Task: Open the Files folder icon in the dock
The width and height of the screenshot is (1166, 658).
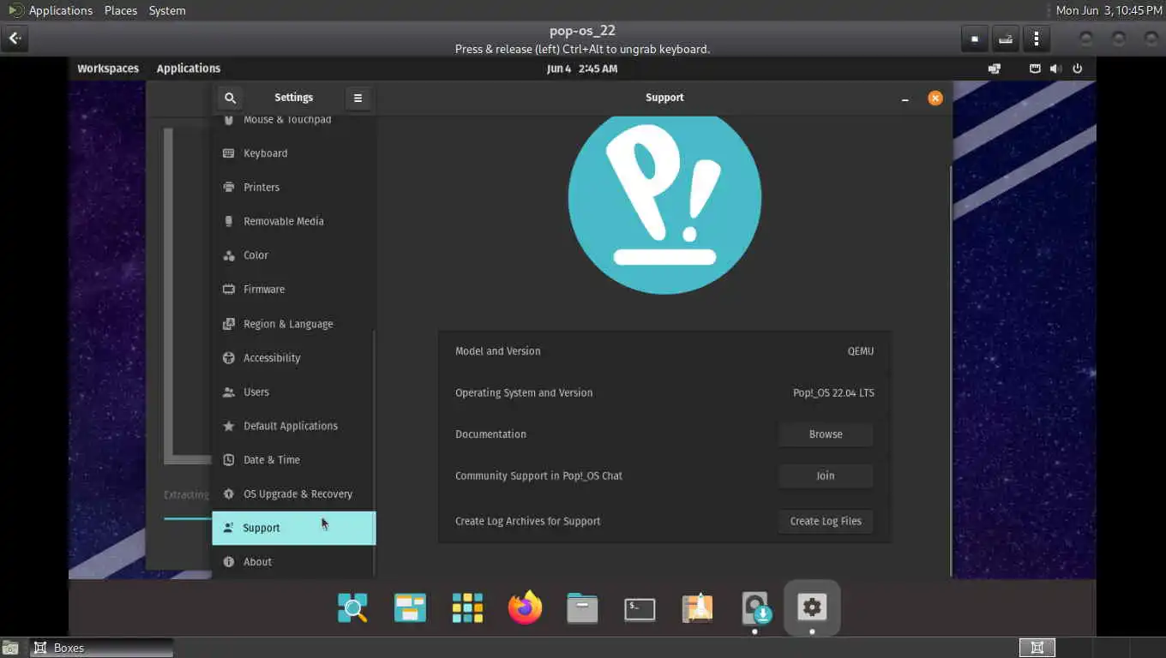Action: tap(582, 608)
